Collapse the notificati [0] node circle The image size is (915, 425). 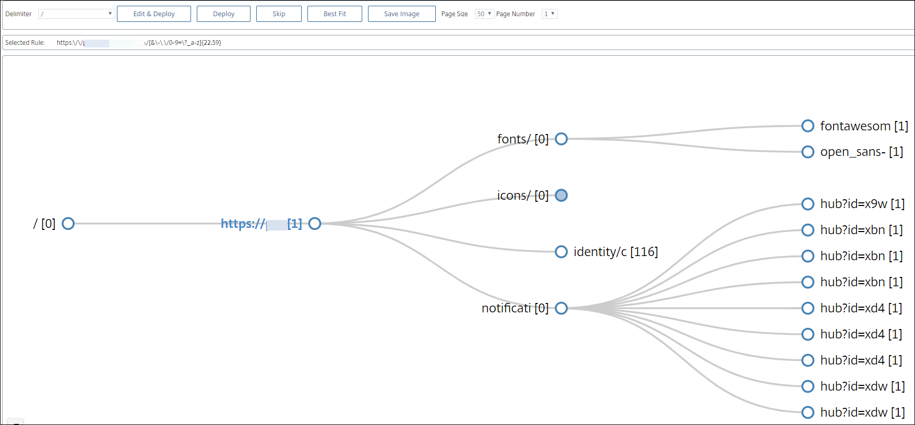click(561, 308)
